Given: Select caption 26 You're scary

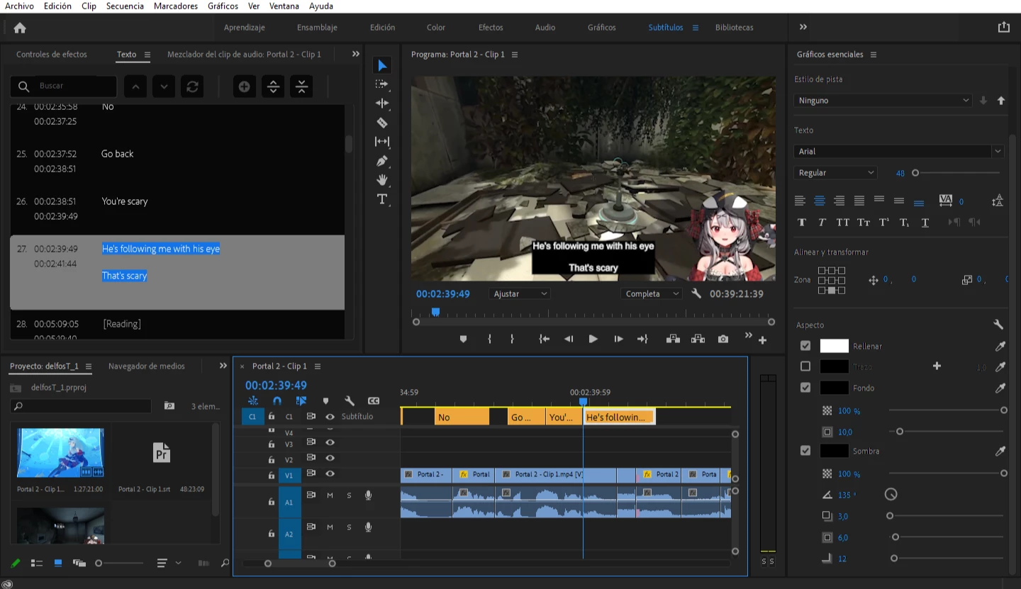Looking at the screenshot, I should (x=177, y=208).
